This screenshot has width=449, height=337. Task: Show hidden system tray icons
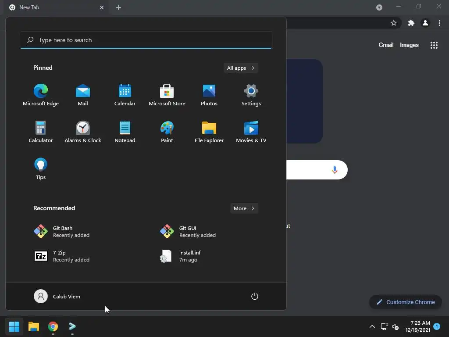(372, 326)
